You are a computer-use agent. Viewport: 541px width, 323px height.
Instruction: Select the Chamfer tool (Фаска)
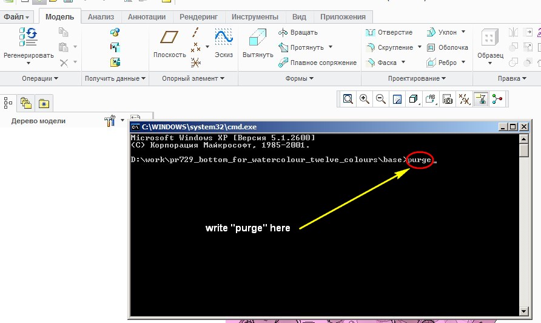(381, 63)
